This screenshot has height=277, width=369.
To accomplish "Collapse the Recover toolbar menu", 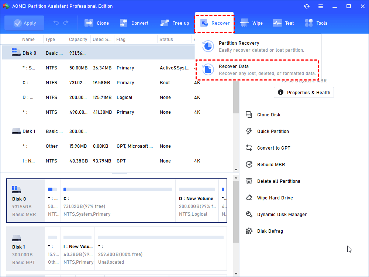I will pyautogui.click(x=214, y=23).
